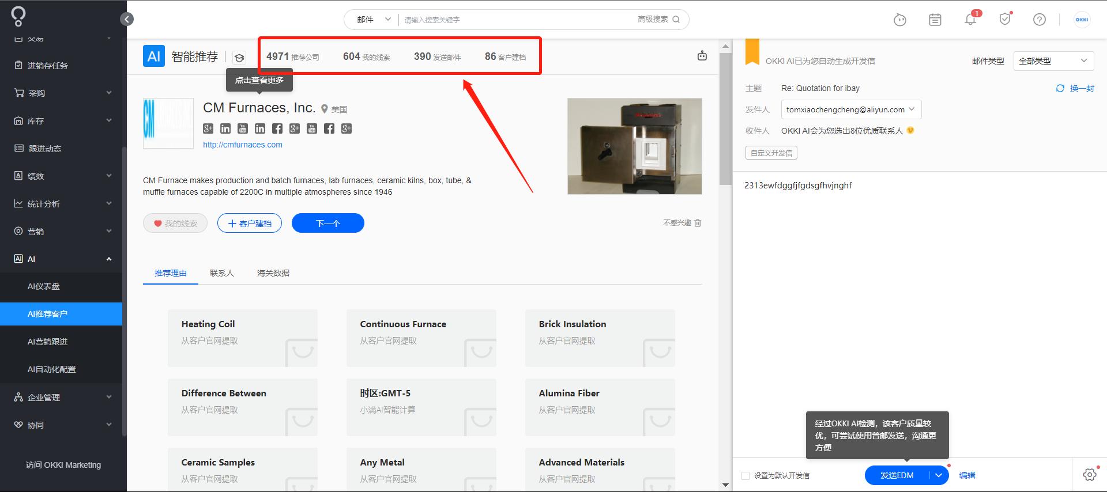This screenshot has width=1107, height=492.
Task: Click the shield check icon in top bar
Action: tap(1005, 20)
